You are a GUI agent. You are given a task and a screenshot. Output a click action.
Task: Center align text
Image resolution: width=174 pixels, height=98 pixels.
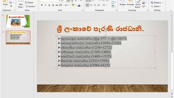pyautogui.click(x=91, y=5)
